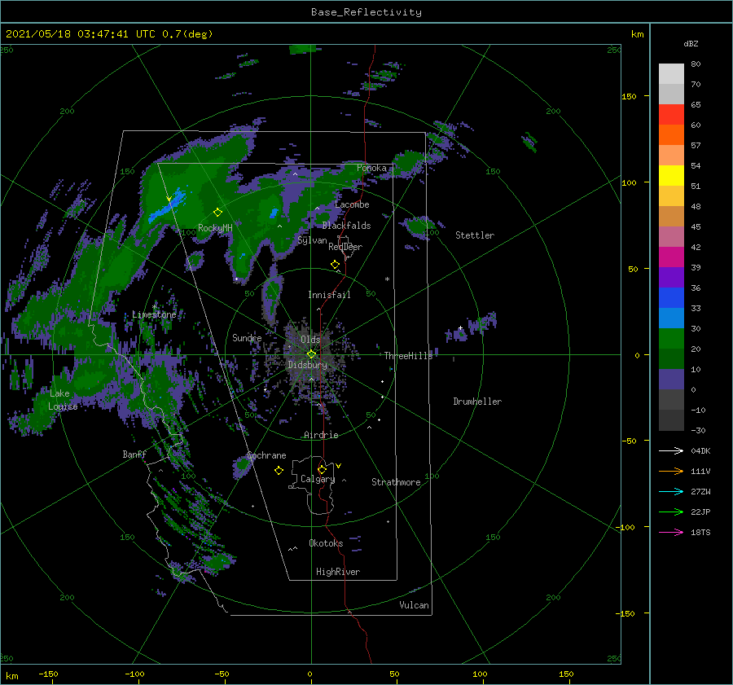Click the Okotoks label
The image size is (733, 685).
[x=326, y=542]
